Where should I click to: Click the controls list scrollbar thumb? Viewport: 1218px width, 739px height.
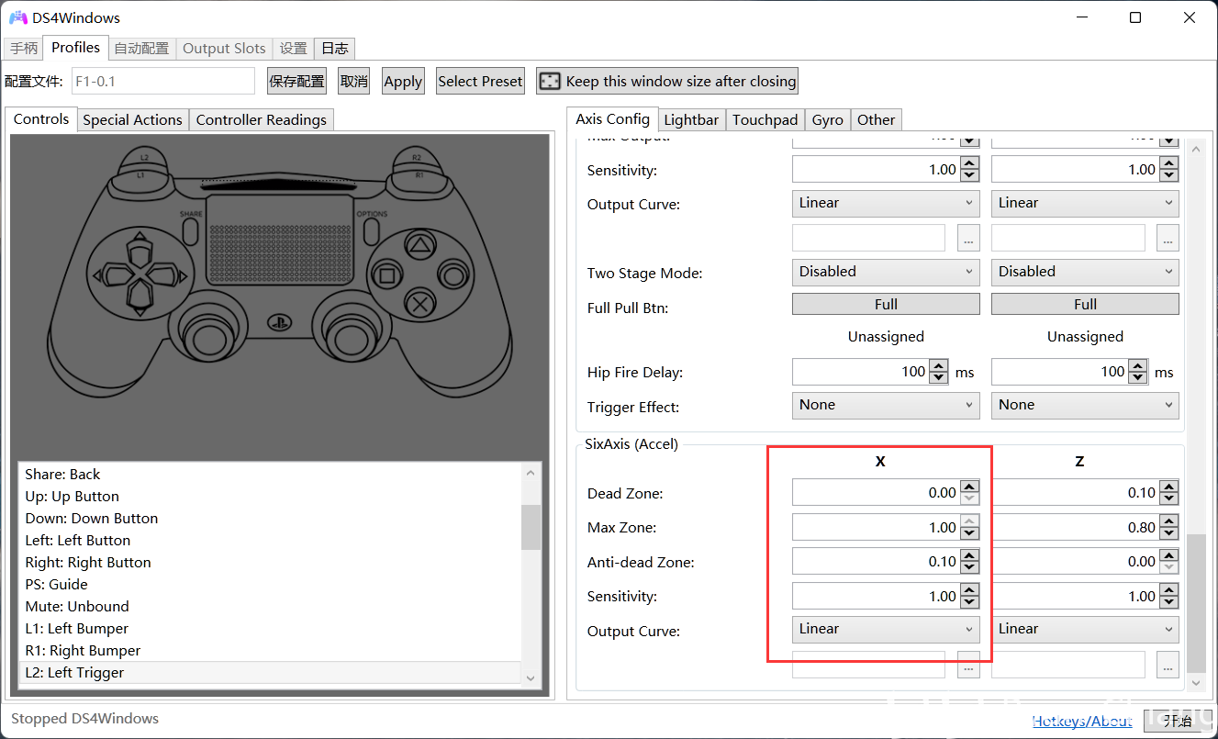531,527
